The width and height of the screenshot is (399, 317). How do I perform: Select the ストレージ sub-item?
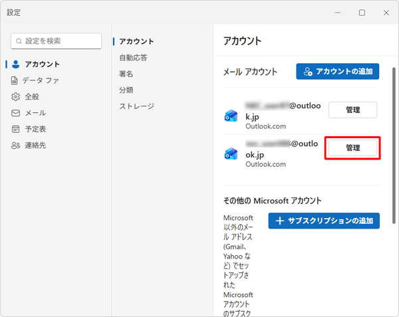136,106
